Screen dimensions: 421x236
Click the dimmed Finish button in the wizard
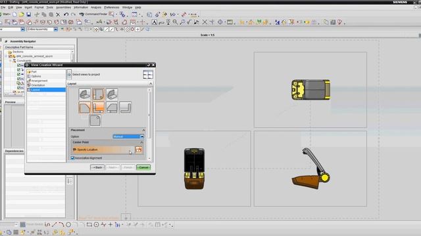click(x=128, y=168)
